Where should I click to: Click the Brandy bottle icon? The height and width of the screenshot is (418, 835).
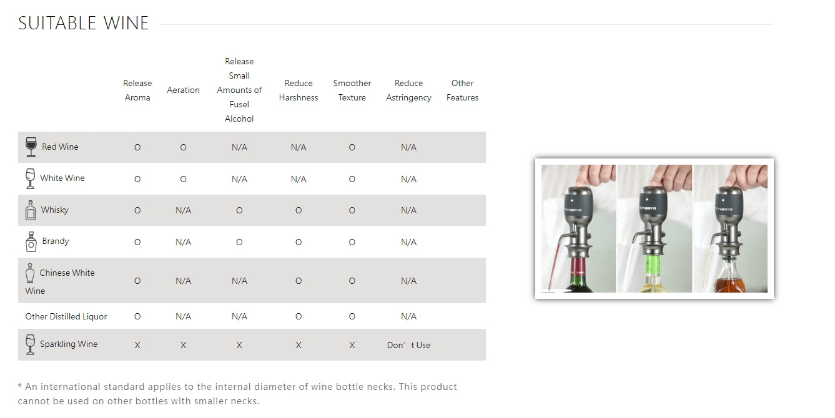tap(31, 241)
